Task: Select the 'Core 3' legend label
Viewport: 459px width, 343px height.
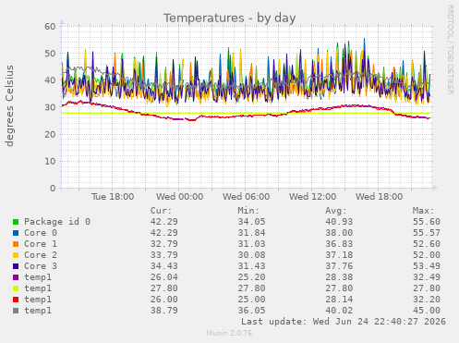Action: pos(41,266)
